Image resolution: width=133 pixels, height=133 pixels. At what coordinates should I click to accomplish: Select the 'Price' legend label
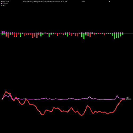point(4,6)
